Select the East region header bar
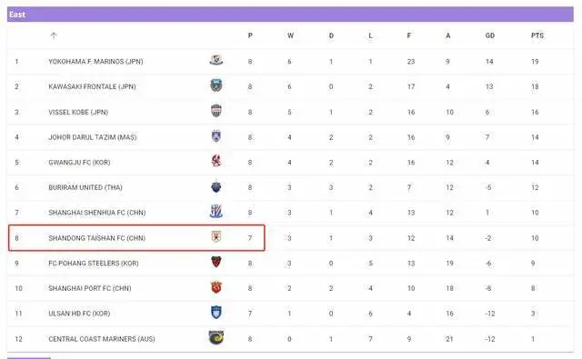Image resolution: width=582 pixels, height=359 pixels. click(x=290, y=15)
